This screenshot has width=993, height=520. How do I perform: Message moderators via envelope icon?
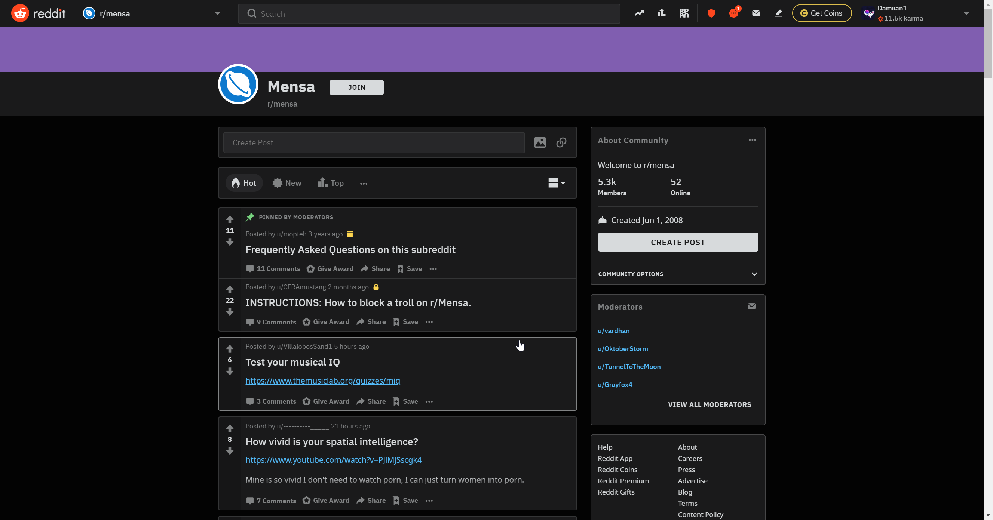pos(751,306)
